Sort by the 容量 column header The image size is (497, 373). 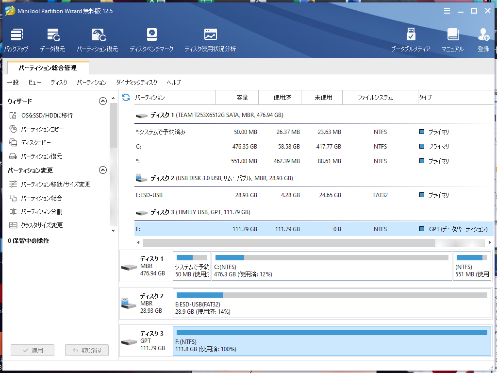[237, 97]
